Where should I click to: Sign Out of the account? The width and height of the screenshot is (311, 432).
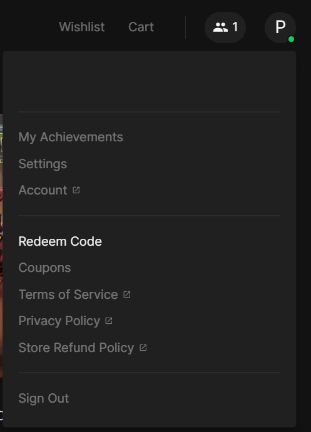tap(44, 398)
